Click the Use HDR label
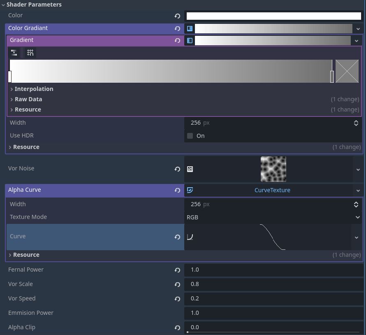The height and width of the screenshot is (335, 366). click(x=22, y=135)
